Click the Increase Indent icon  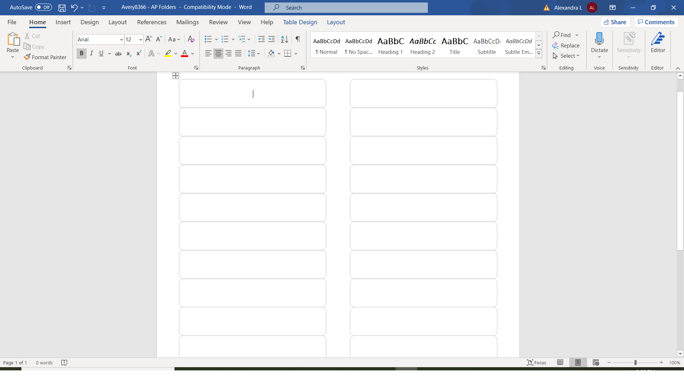(271, 39)
